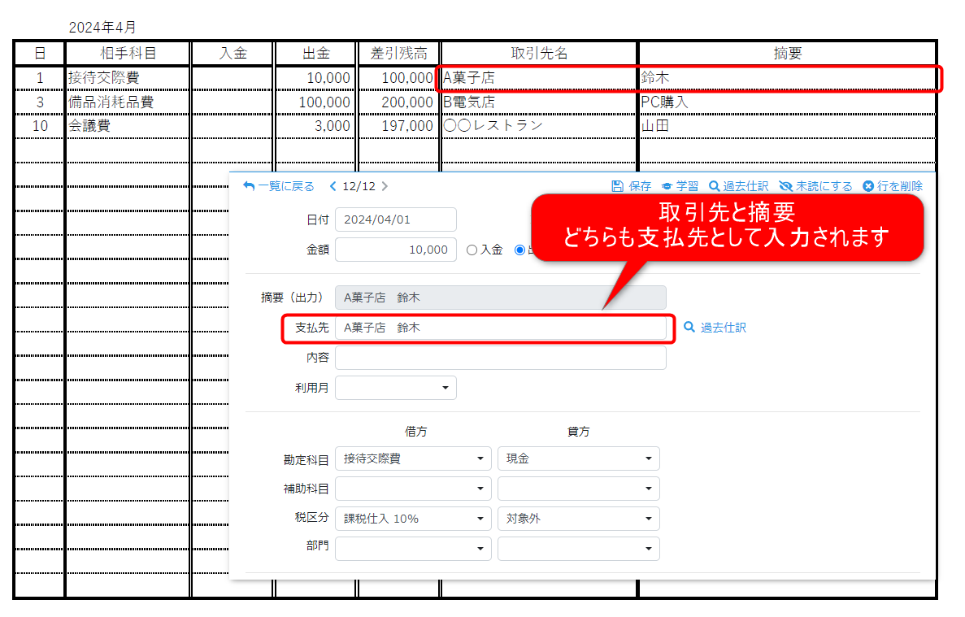Expand the 課税仕入 10% tax category dropdown

[x=413, y=518]
